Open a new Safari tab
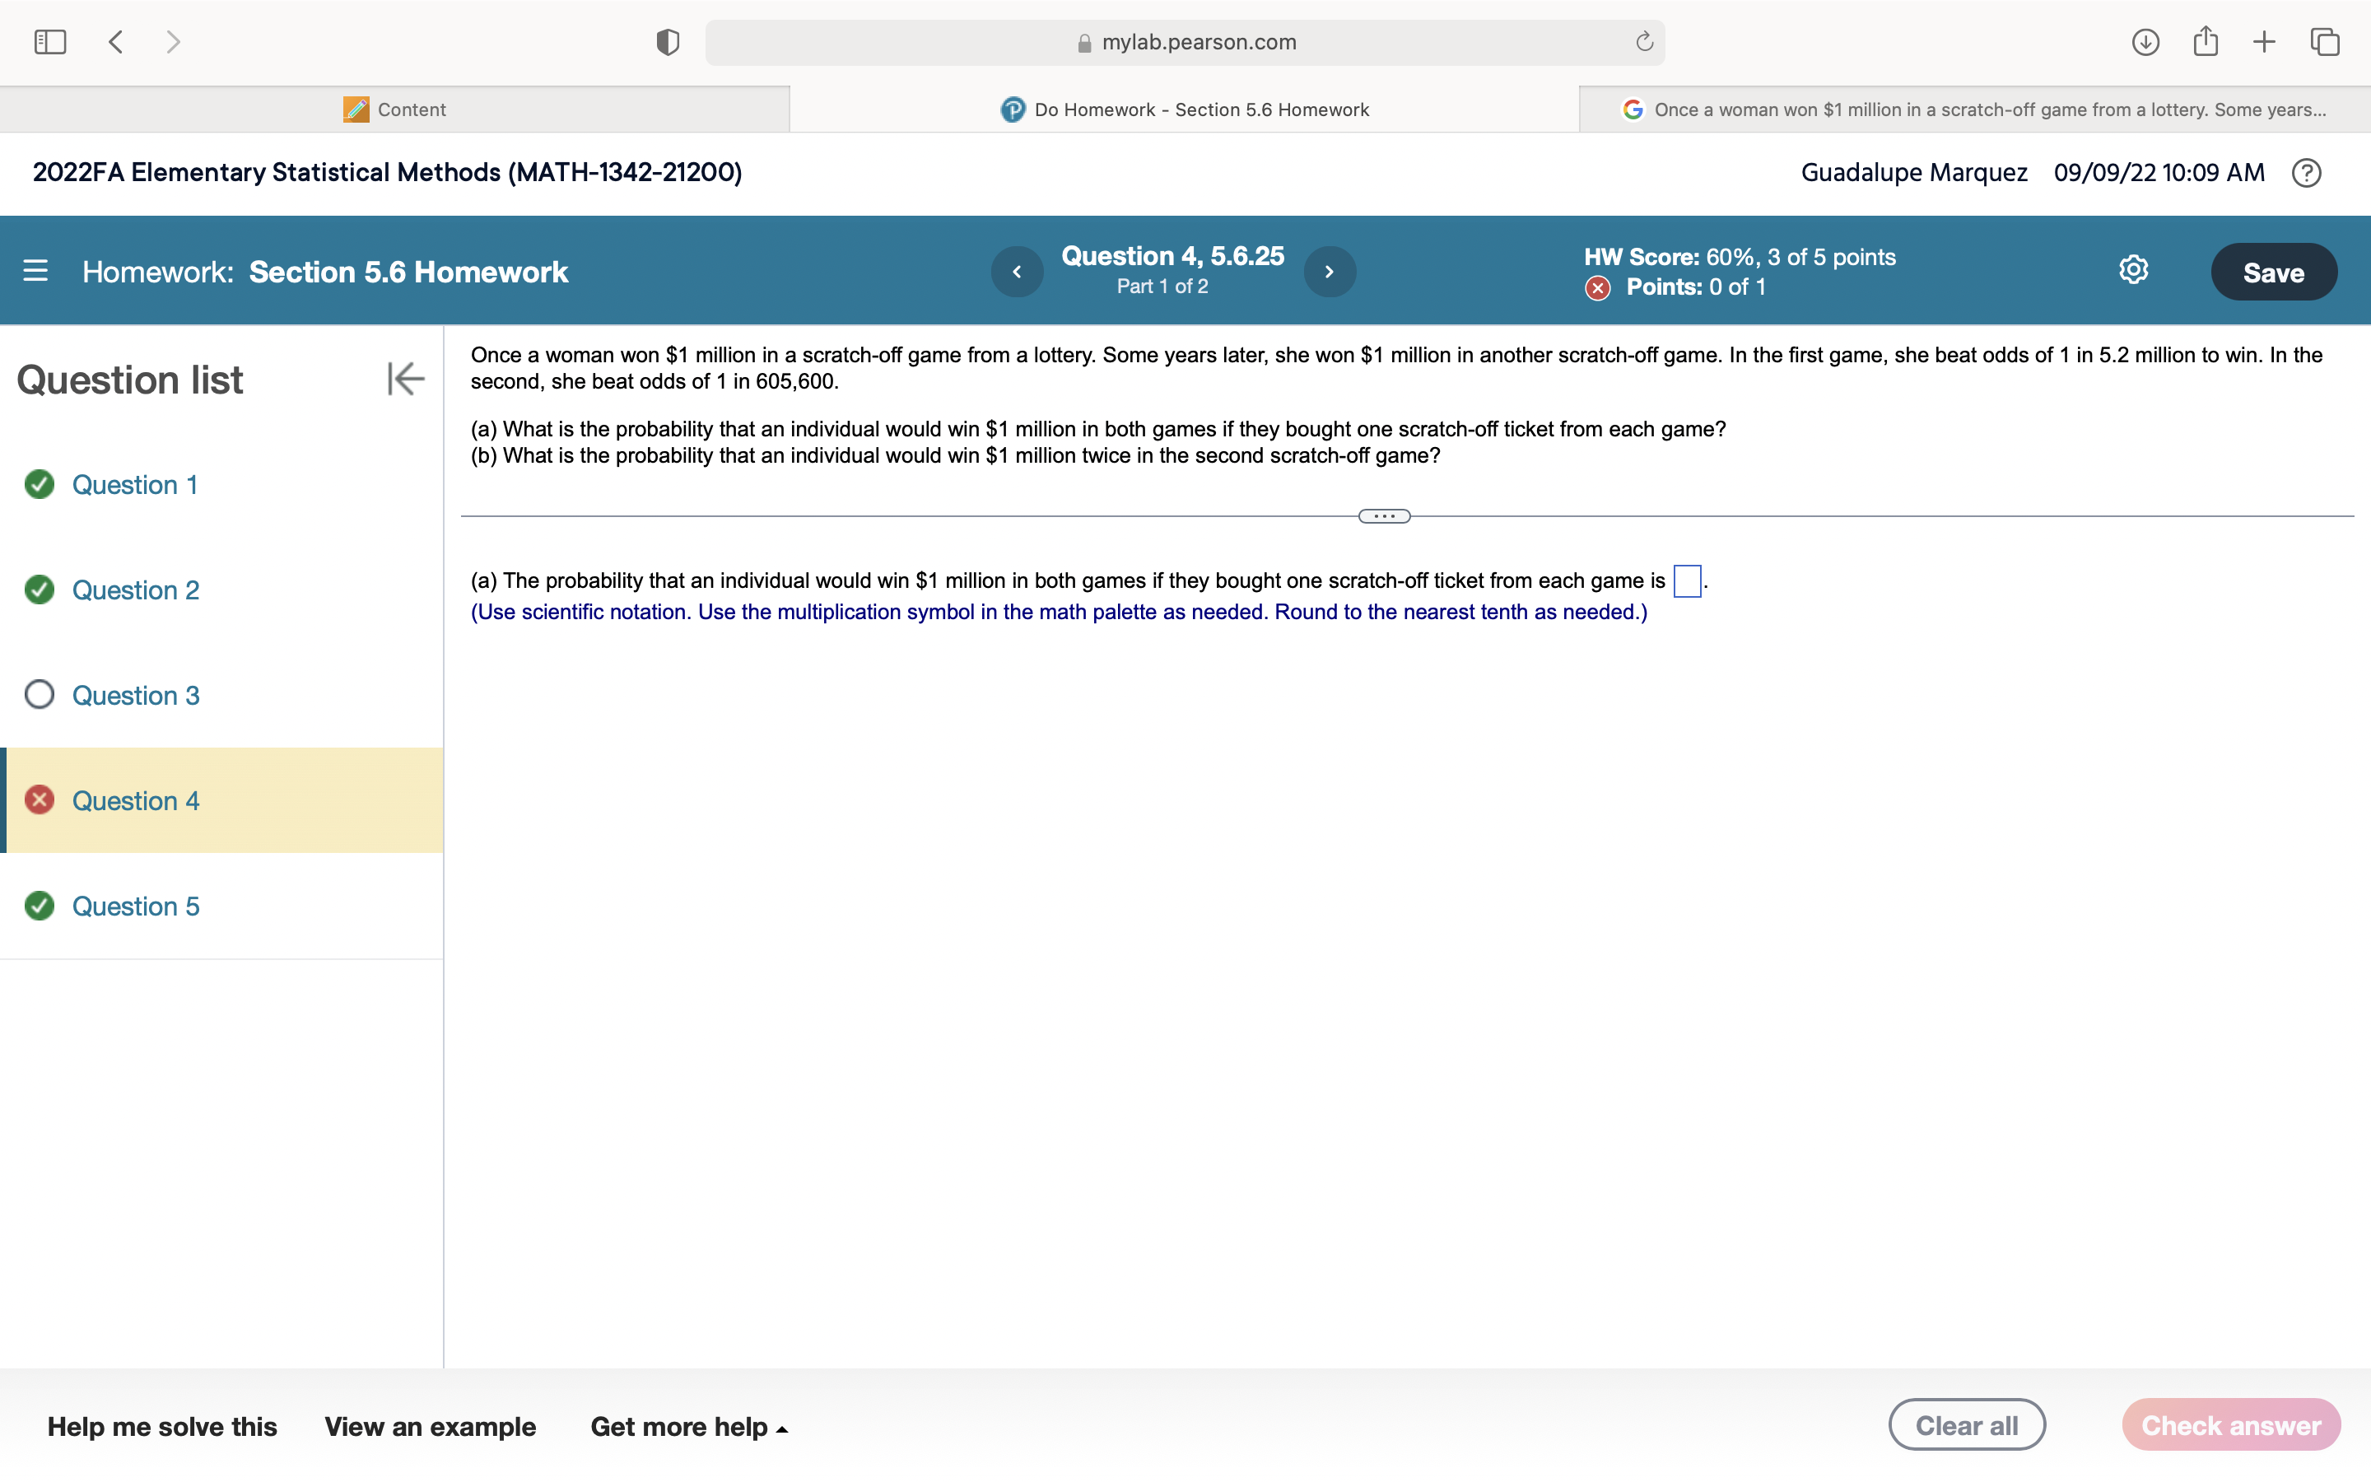Screen dimensions: 2371x1482 2264,42
